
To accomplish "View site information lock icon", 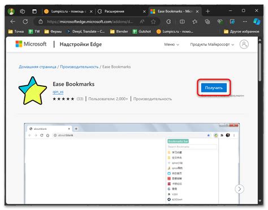I will [41, 22].
